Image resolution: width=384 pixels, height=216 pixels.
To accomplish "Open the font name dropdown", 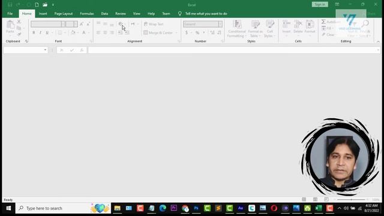I will [64, 24].
